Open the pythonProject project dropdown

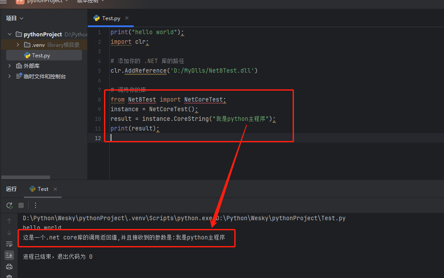point(43,1)
